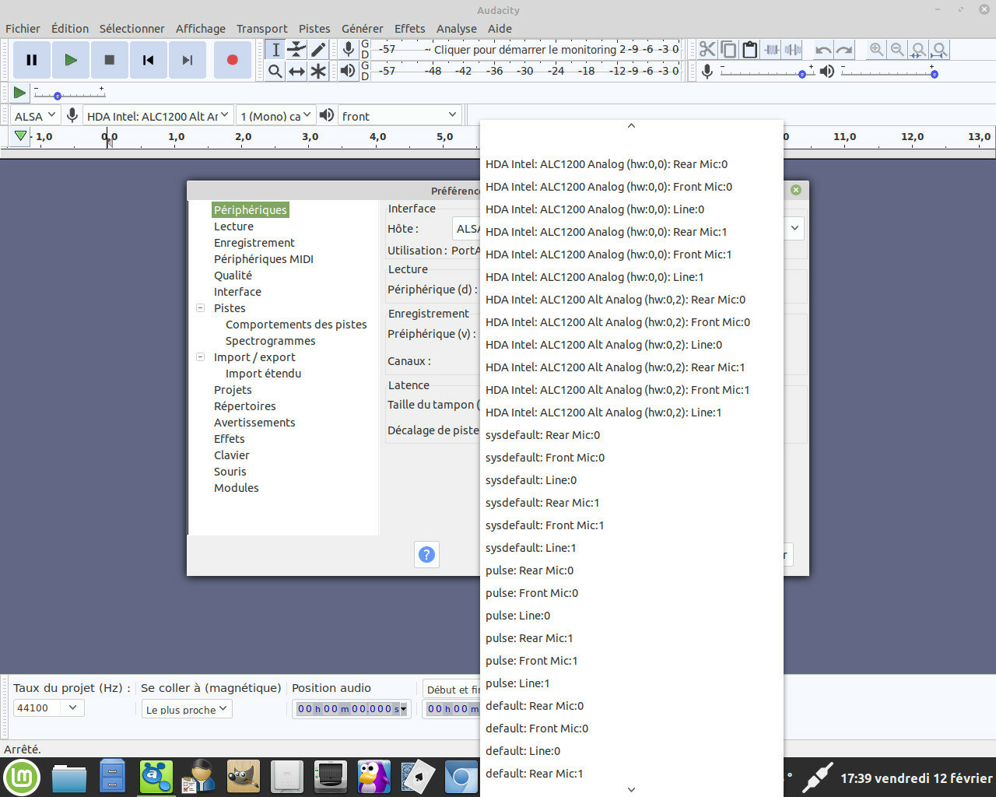Click the Trim audio icon

(x=772, y=50)
